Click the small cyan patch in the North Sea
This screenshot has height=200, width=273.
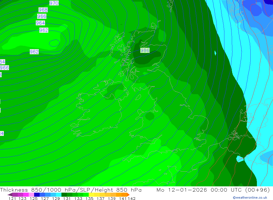click(x=215, y=53)
